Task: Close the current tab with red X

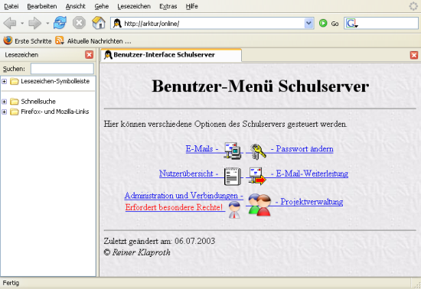Action: (414, 55)
